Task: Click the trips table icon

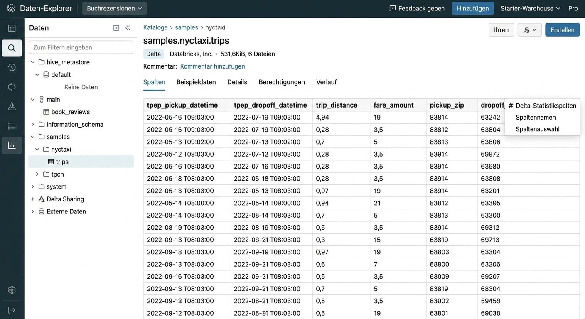Action: coord(51,162)
